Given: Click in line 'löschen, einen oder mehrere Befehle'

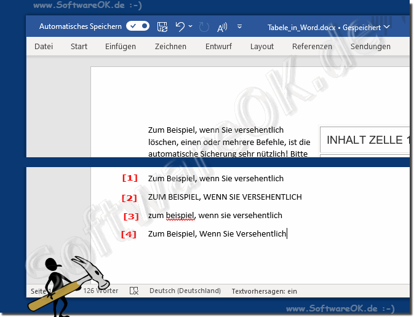Looking at the screenshot, I should [229, 142].
